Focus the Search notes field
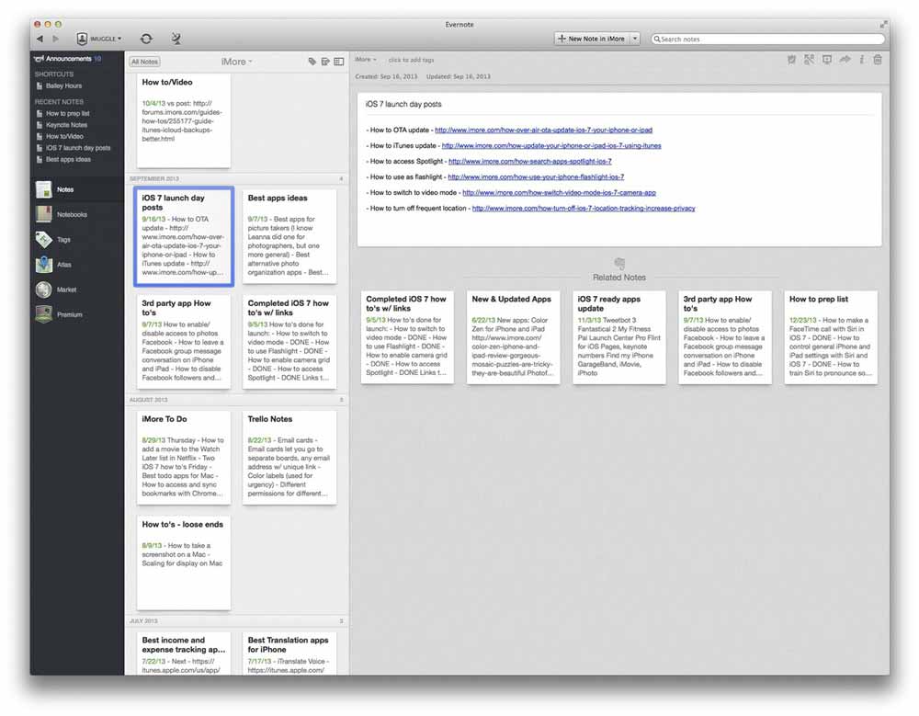This screenshot has width=919, height=716. pos(767,39)
